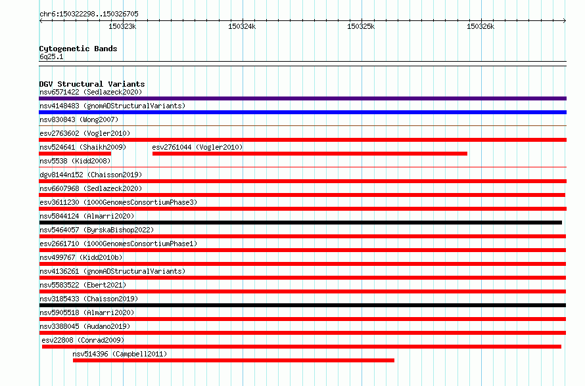Open the nsv830843 (Wong2007) variant label

[x=79, y=119]
